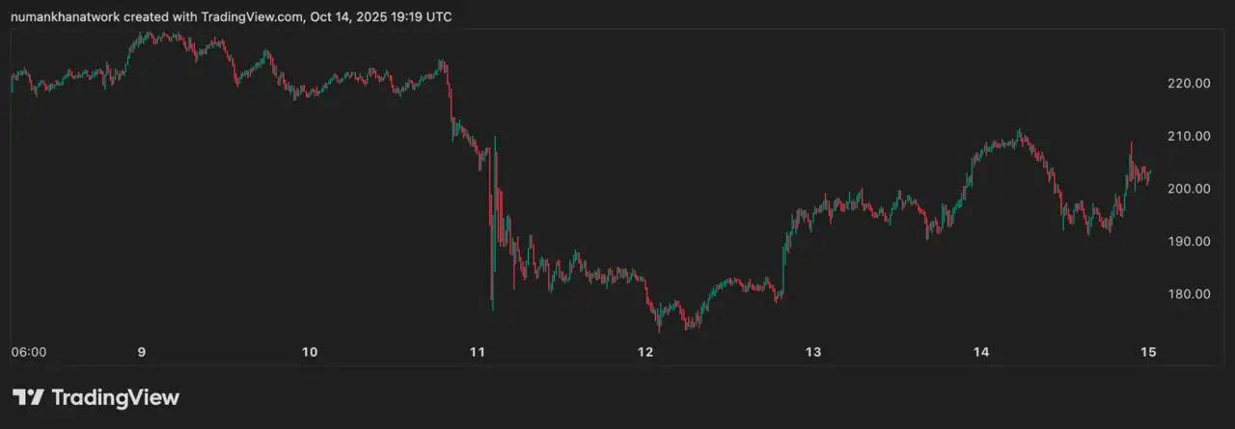Click the latest candle at chart's right end
This screenshot has height=429, width=1235.
[1149, 174]
